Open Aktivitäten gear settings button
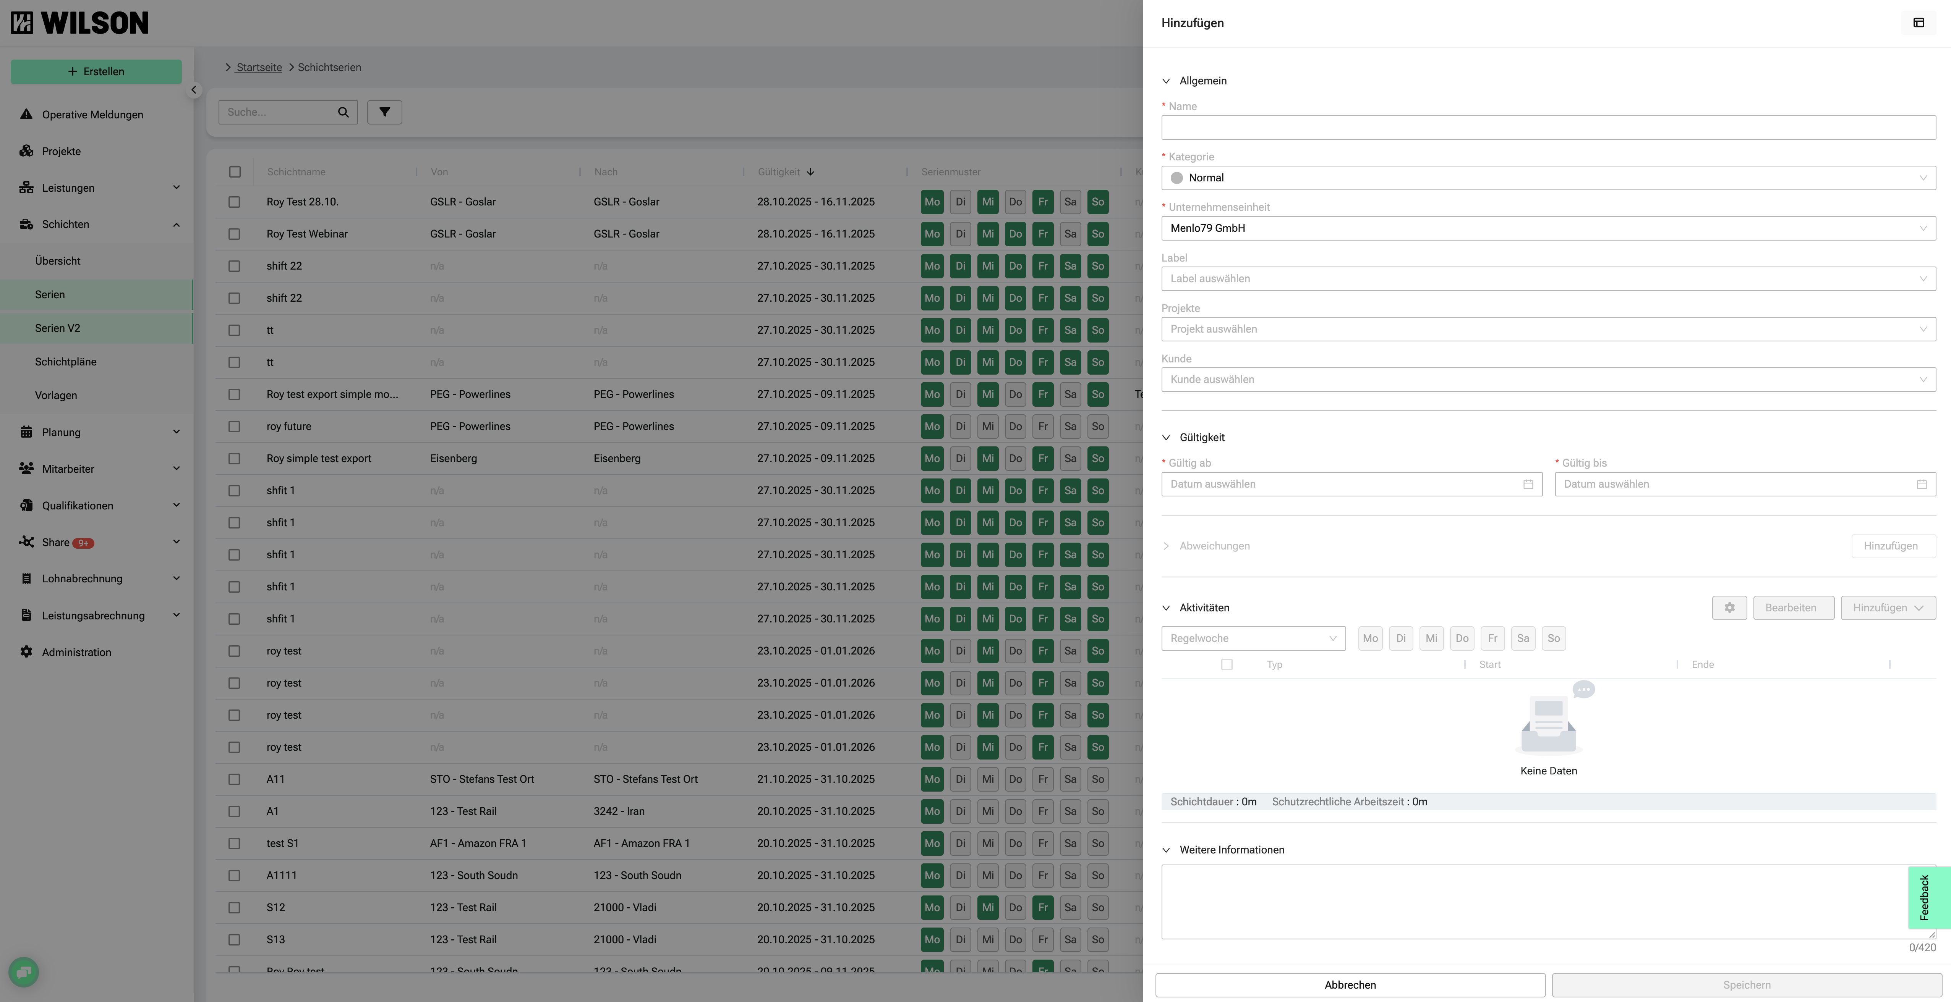This screenshot has width=1951, height=1002. click(x=1729, y=608)
